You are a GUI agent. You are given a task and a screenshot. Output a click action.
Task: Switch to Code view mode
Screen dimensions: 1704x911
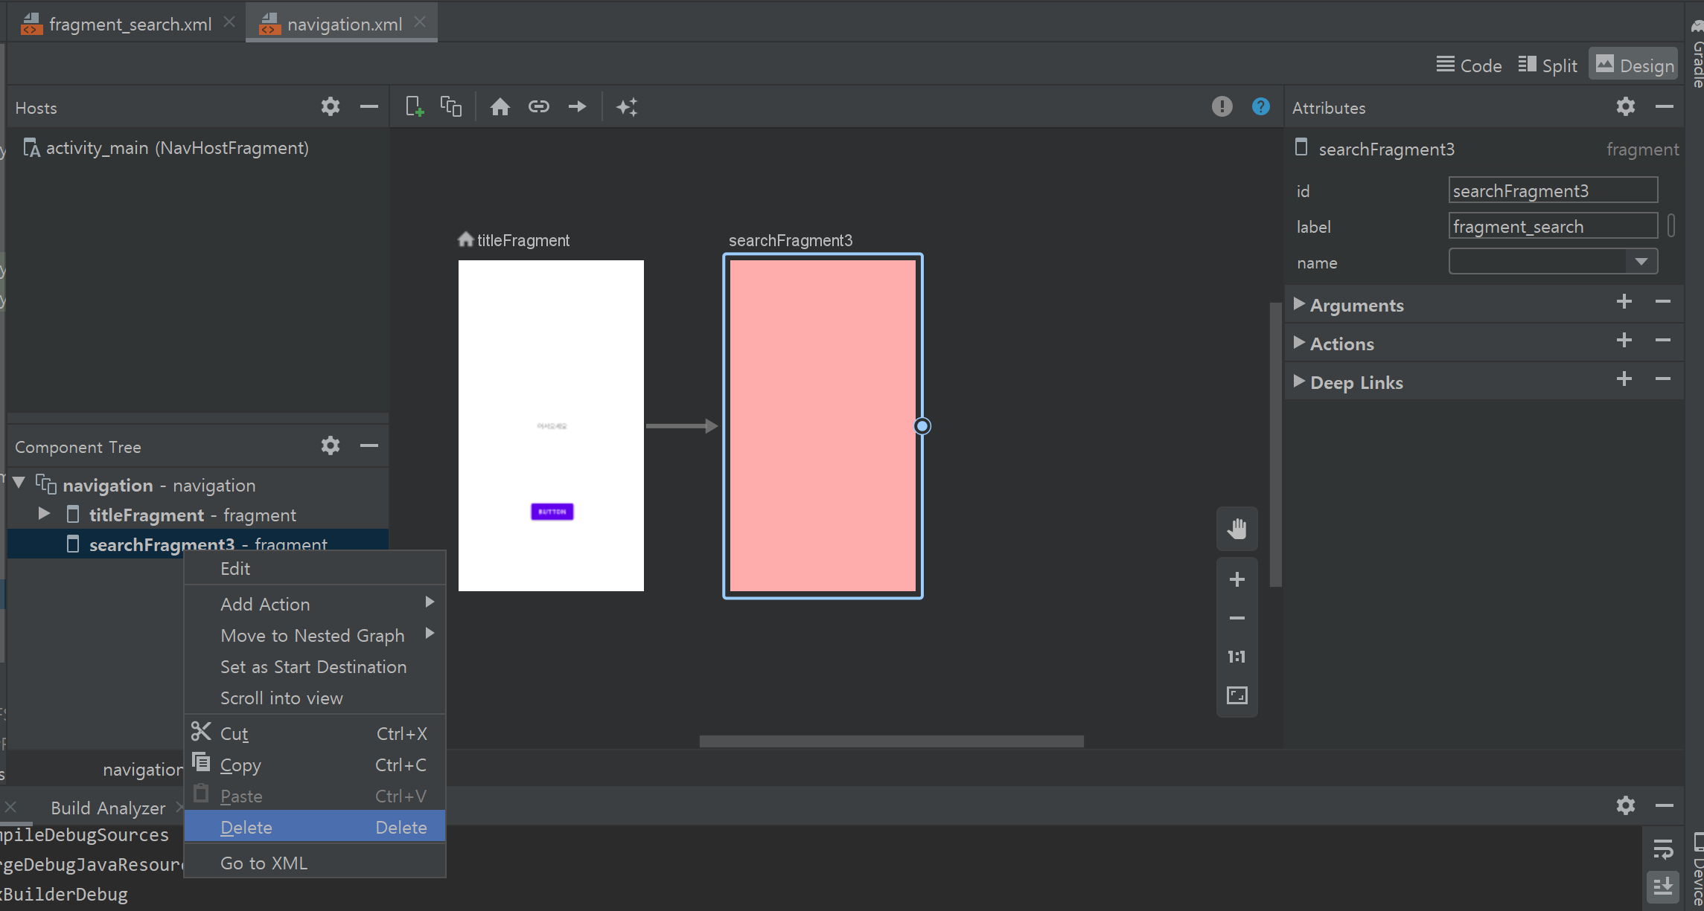1469,65
